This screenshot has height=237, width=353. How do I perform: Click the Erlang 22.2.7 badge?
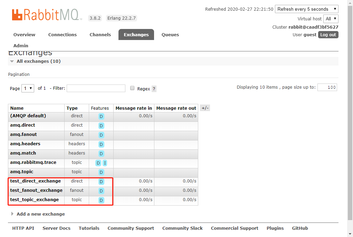click(122, 18)
